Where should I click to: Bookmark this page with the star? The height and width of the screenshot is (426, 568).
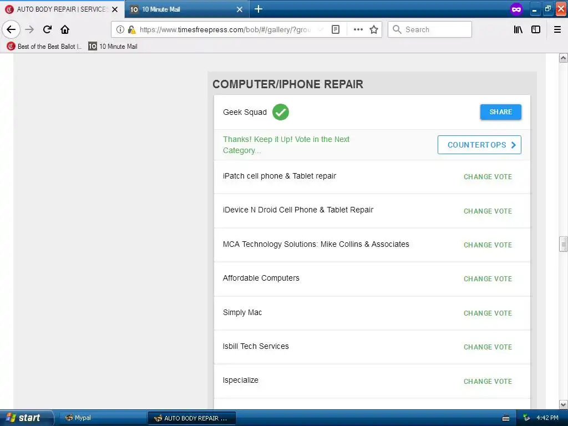(x=374, y=29)
